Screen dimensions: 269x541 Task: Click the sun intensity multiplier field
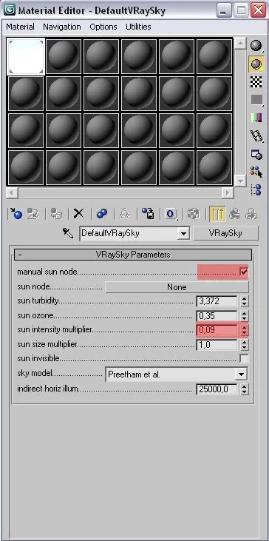pyautogui.click(x=217, y=330)
